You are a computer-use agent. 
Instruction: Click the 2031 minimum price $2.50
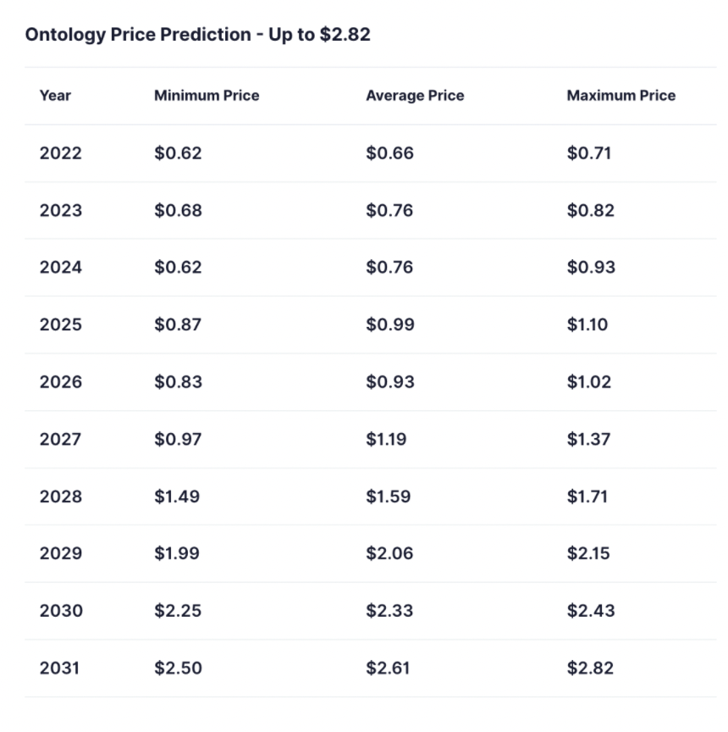coord(178,668)
